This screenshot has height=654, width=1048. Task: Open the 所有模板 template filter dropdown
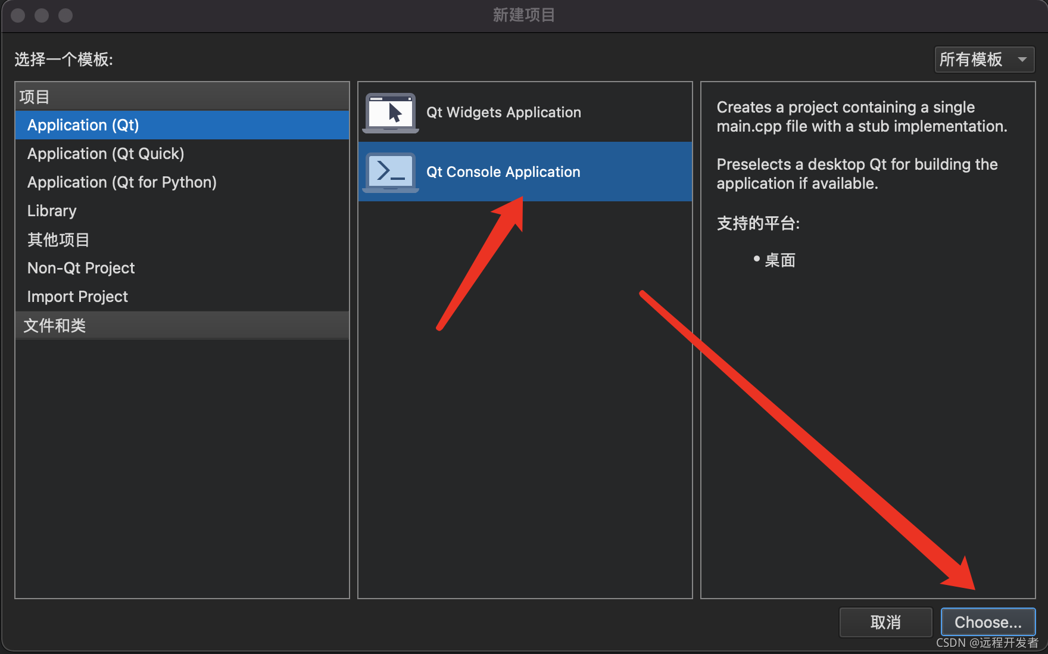(x=984, y=59)
